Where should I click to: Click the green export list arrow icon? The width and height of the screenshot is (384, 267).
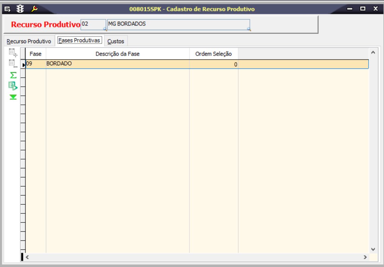(13, 86)
